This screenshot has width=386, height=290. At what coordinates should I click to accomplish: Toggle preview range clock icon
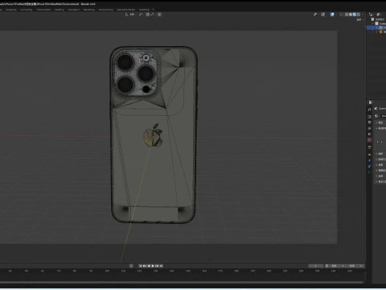click(326, 266)
